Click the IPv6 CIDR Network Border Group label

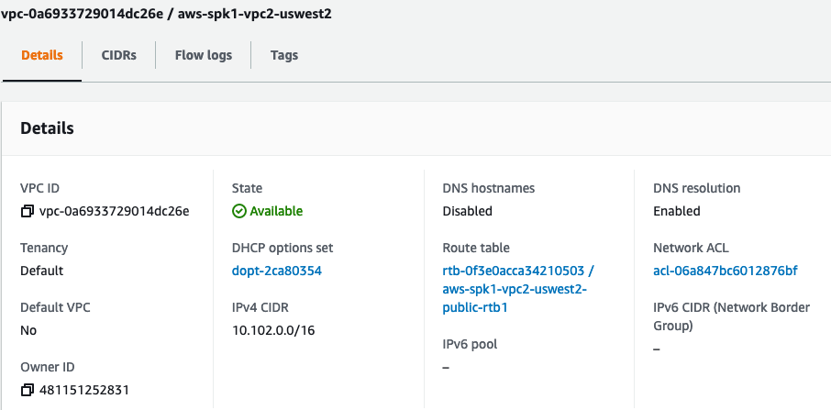click(731, 316)
